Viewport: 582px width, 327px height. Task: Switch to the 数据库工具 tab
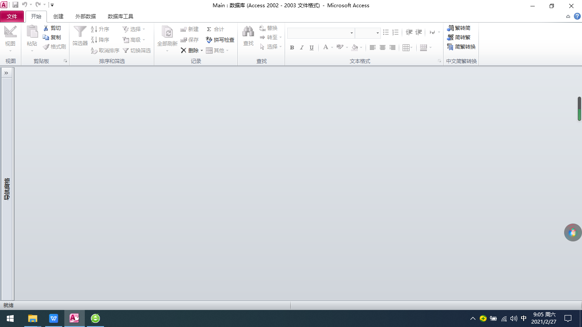(x=121, y=17)
